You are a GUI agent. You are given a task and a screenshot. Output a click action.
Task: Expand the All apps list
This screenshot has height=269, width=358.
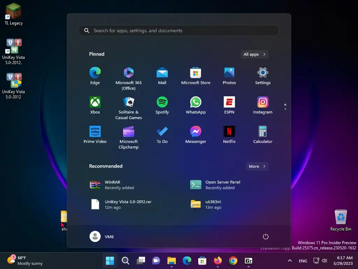(255, 54)
